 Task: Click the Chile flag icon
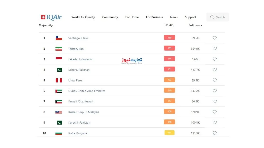click(x=59, y=38)
